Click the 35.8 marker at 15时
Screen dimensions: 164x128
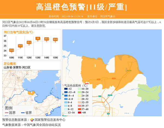point(55,39)
